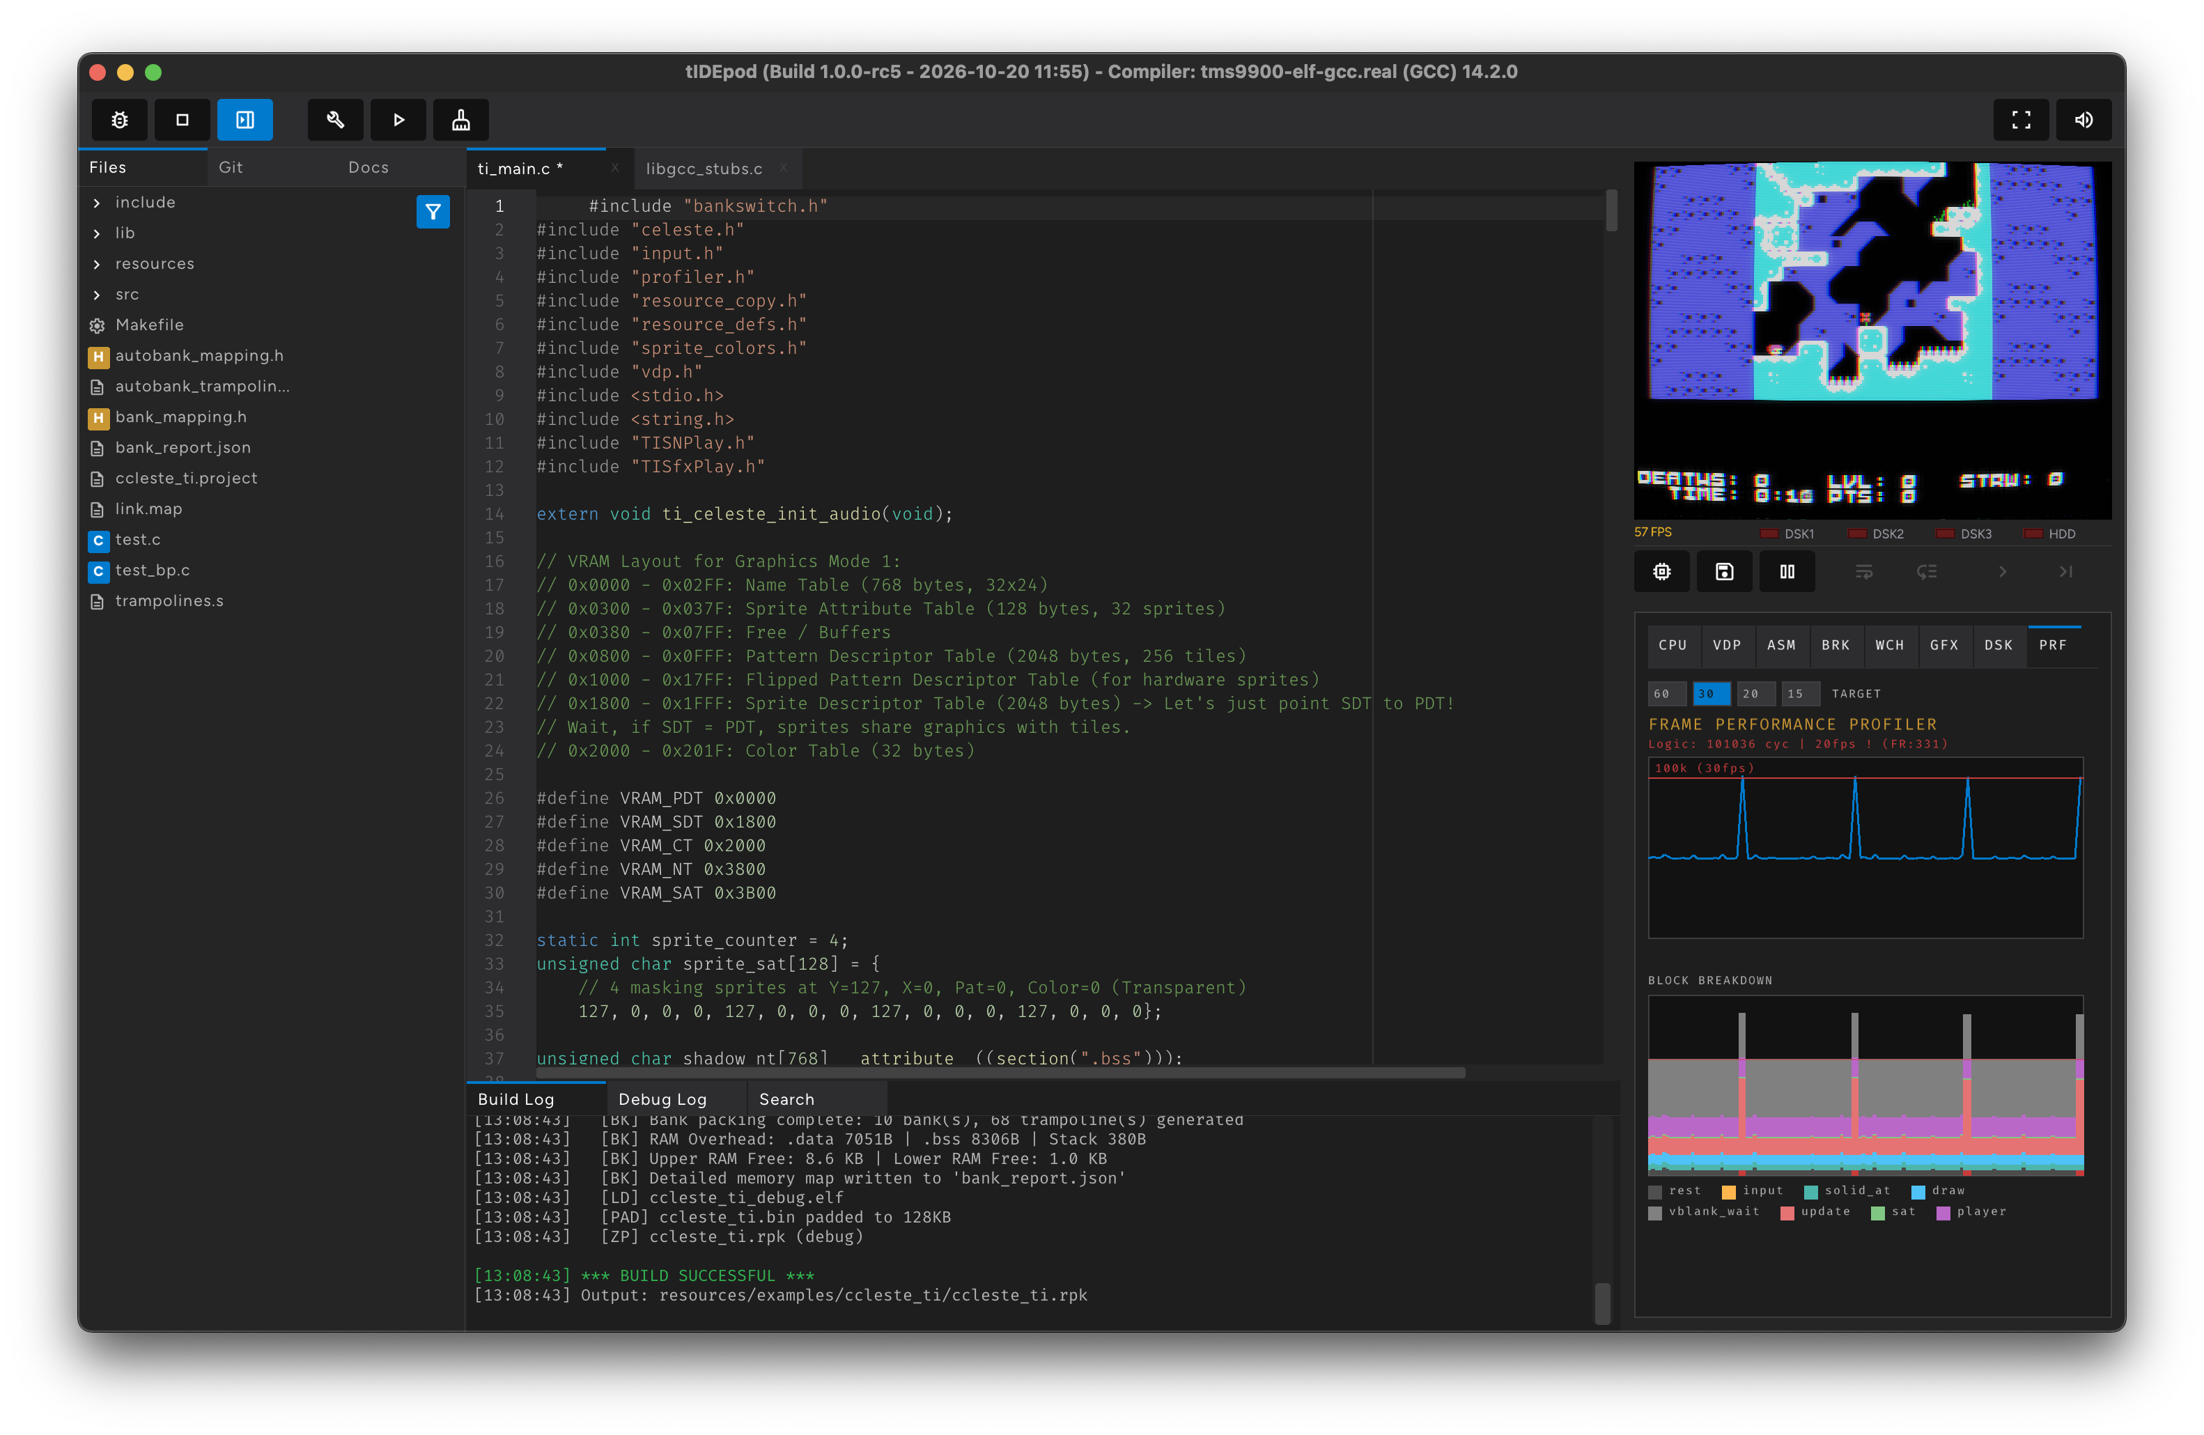The image size is (2204, 1435).
Task: Click the broom clean build icon
Action: (x=461, y=119)
